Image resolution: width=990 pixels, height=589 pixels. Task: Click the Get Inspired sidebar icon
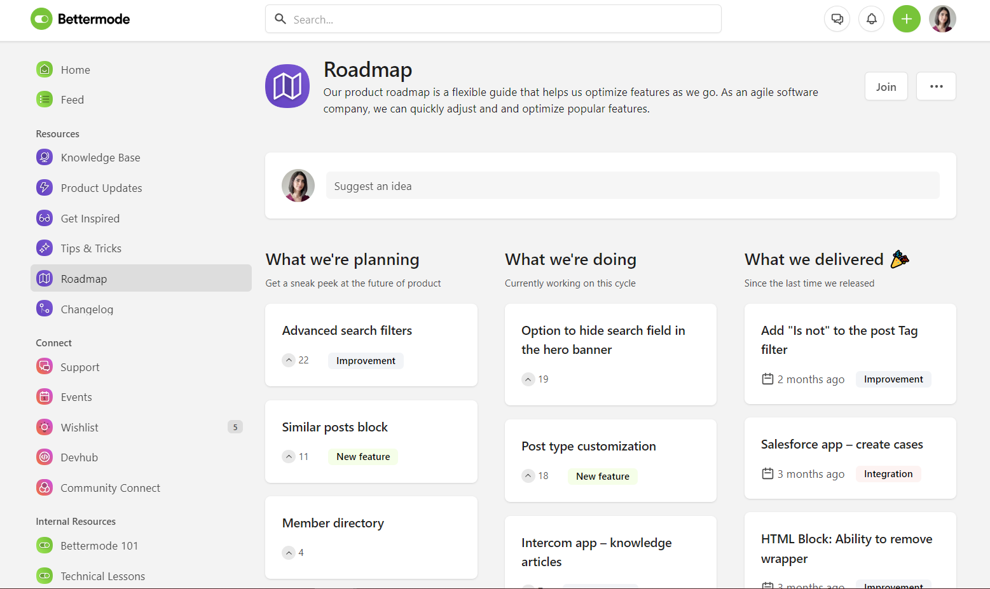click(44, 218)
